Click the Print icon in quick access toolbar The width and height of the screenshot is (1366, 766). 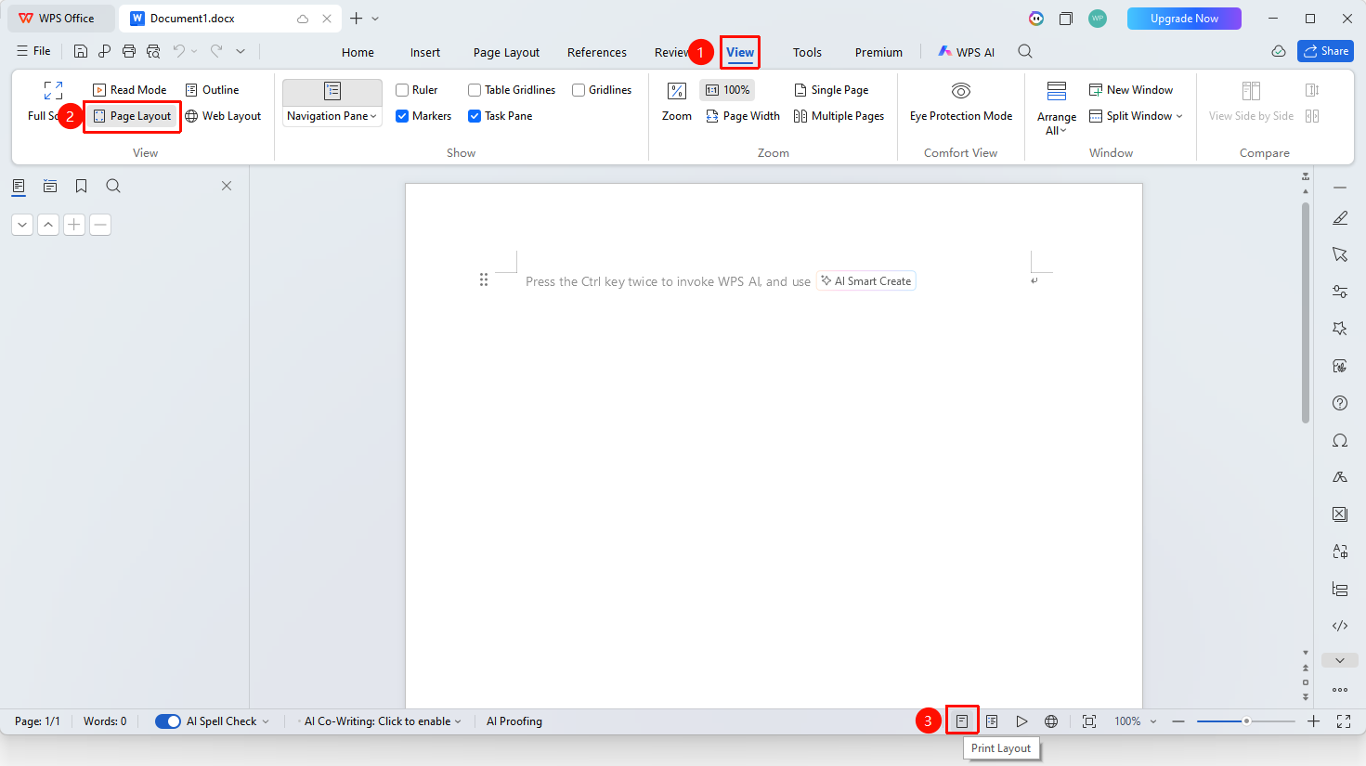[x=129, y=52]
